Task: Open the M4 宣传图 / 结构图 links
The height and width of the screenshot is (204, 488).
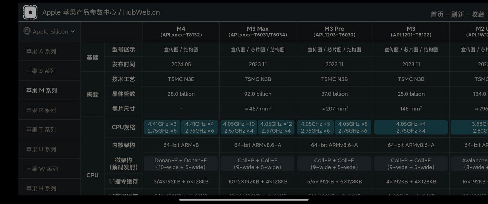Action: coord(181,49)
